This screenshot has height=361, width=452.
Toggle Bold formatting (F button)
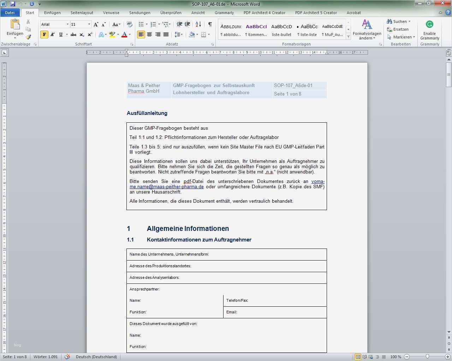tap(44, 35)
